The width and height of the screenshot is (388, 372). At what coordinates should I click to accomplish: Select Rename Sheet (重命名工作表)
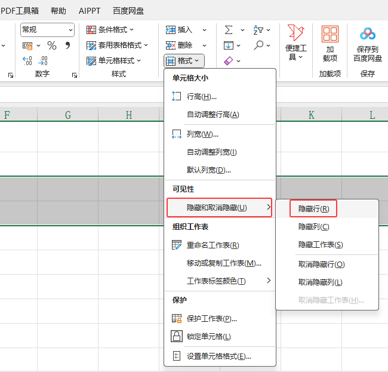[220, 245]
